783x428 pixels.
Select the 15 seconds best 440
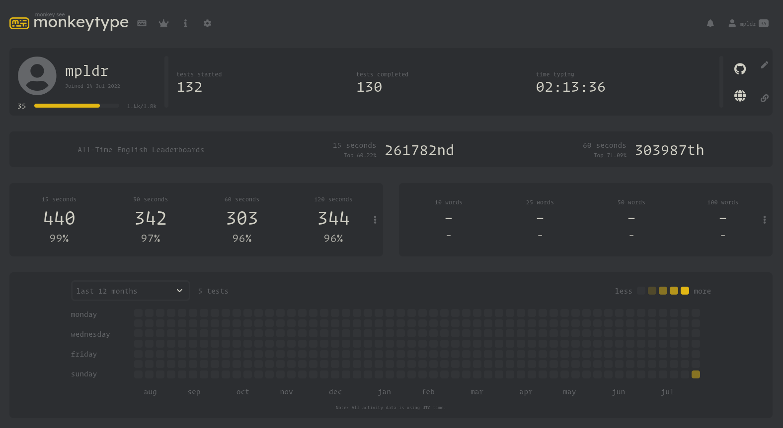click(59, 218)
